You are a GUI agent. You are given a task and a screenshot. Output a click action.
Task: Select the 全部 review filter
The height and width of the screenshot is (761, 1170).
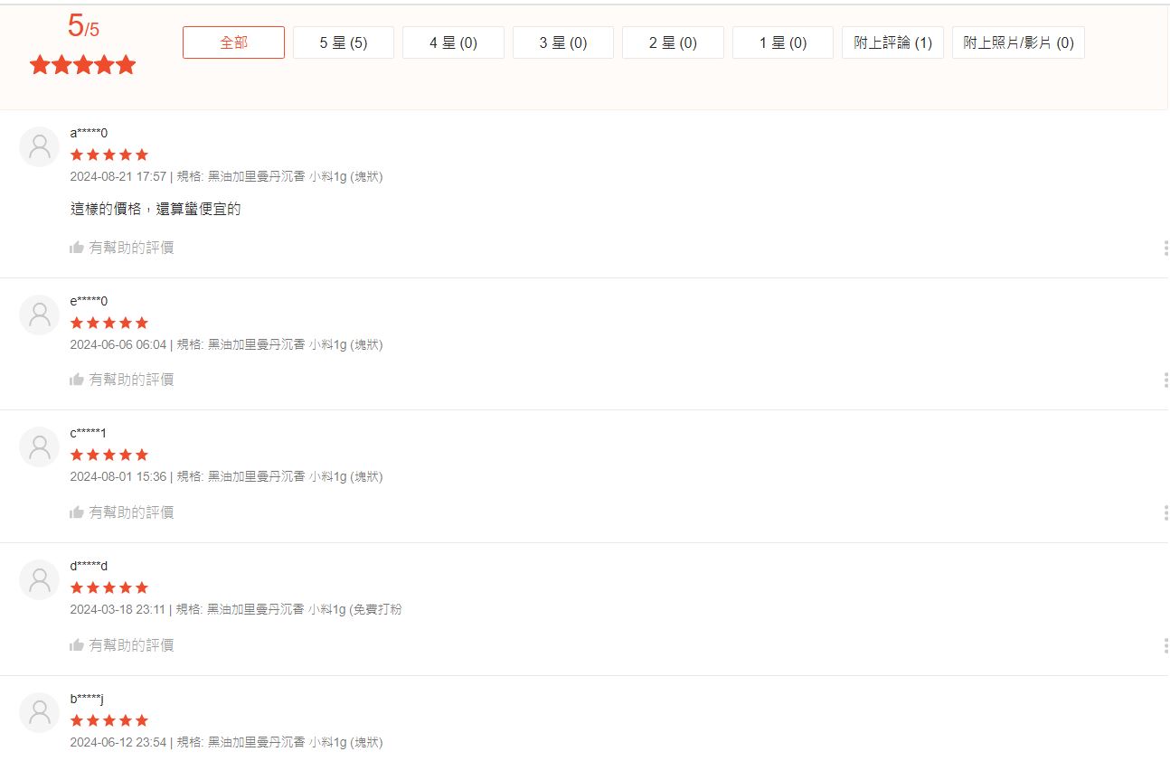[x=233, y=42]
